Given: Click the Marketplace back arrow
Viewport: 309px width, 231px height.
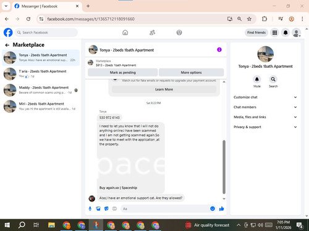Looking at the screenshot, I should click(7, 45).
